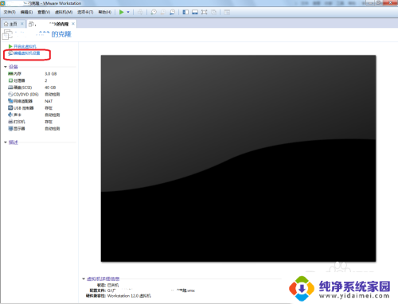The width and height of the screenshot is (398, 304).
Task: Click the NAT network adapter value
Action: [49, 101]
